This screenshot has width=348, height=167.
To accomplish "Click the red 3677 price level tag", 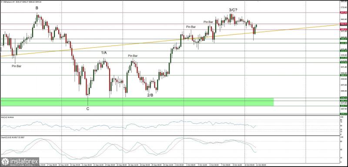I will click(344, 13).
